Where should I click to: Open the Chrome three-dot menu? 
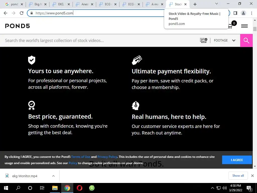pos(251,13)
